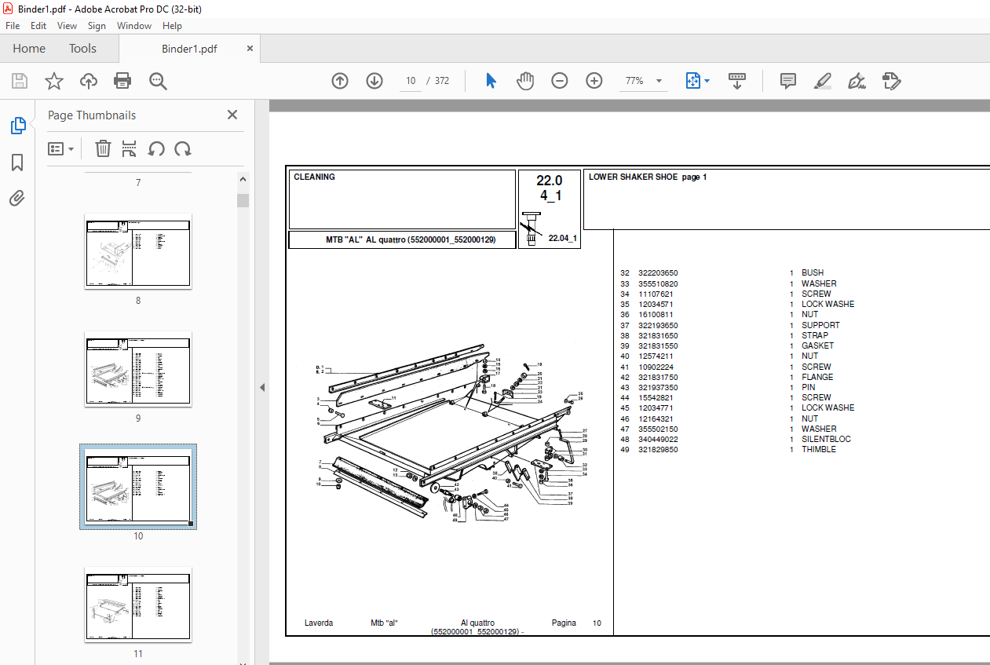Print the document with printer icon
Image resolution: width=990 pixels, height=665 pixels.
pos(122,81)
